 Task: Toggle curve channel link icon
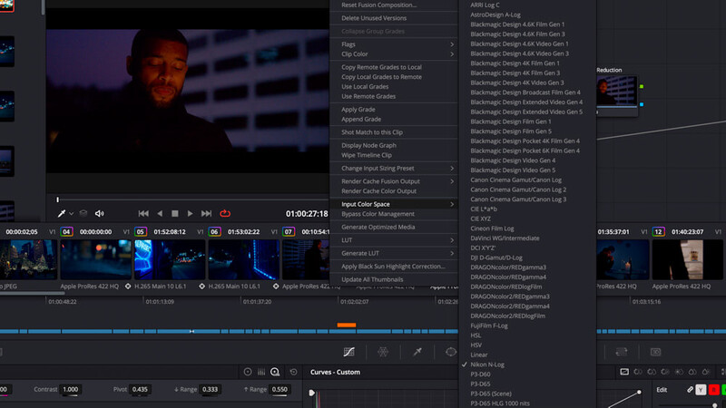(690, 390)
